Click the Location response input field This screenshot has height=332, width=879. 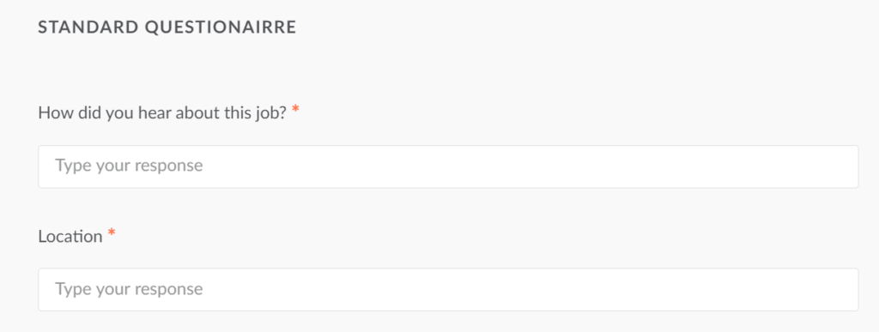tap(448, 289)
